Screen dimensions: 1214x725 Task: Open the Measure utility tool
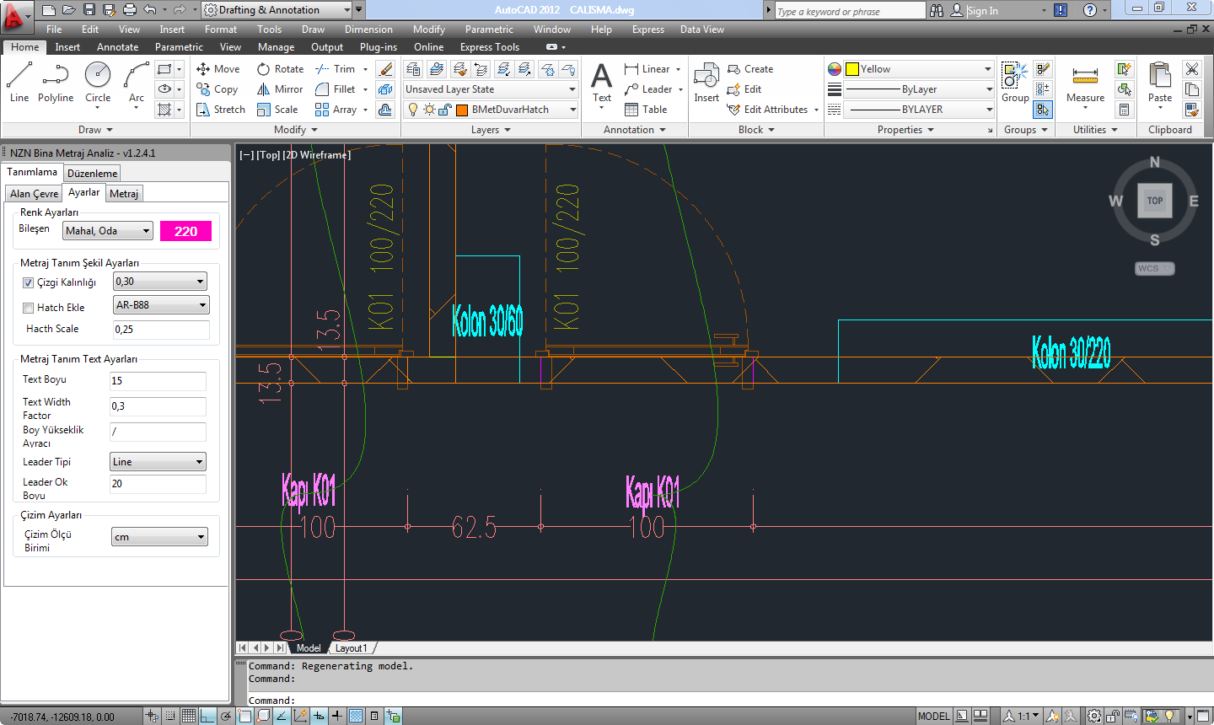coord(1085,83)
